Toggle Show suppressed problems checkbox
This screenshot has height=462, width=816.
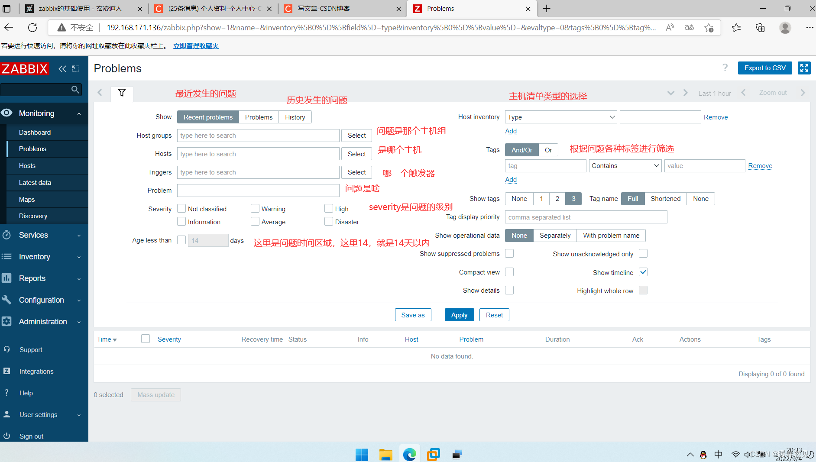(x=509, y=253)
